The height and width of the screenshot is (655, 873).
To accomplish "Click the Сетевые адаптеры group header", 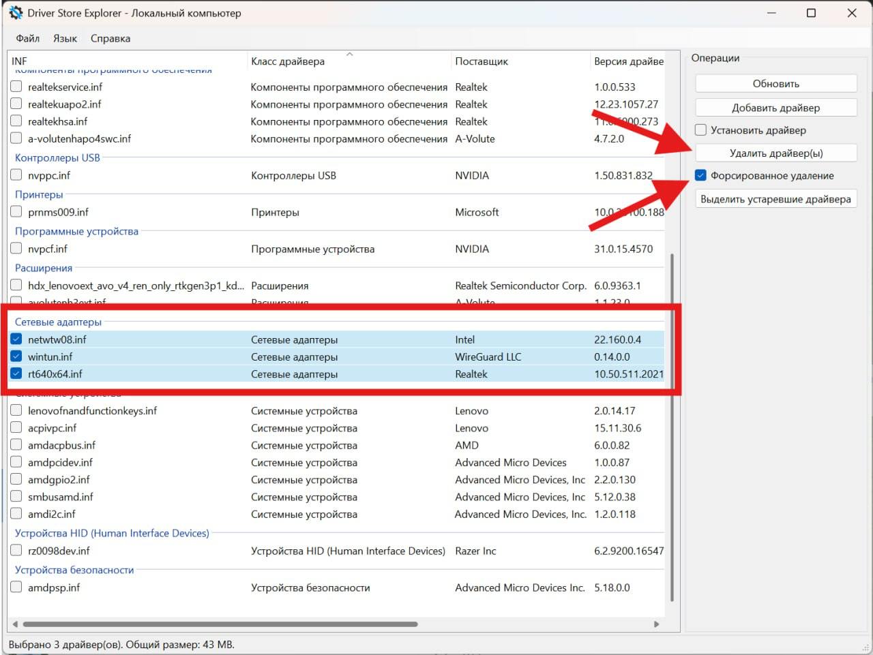I will [x=58, y=322].
